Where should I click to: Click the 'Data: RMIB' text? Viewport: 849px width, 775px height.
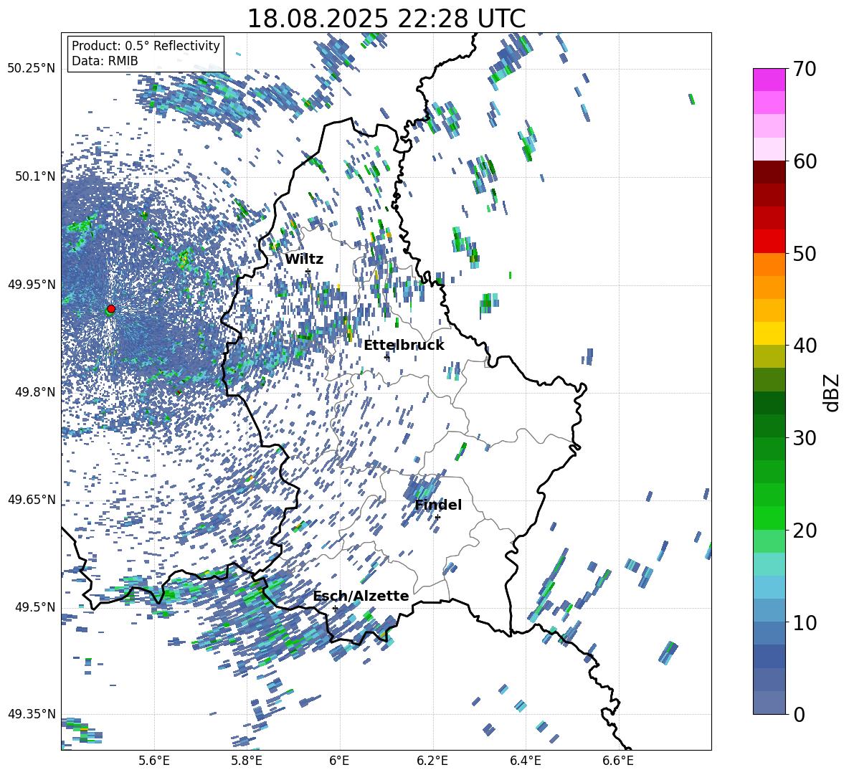coord(105,61)
